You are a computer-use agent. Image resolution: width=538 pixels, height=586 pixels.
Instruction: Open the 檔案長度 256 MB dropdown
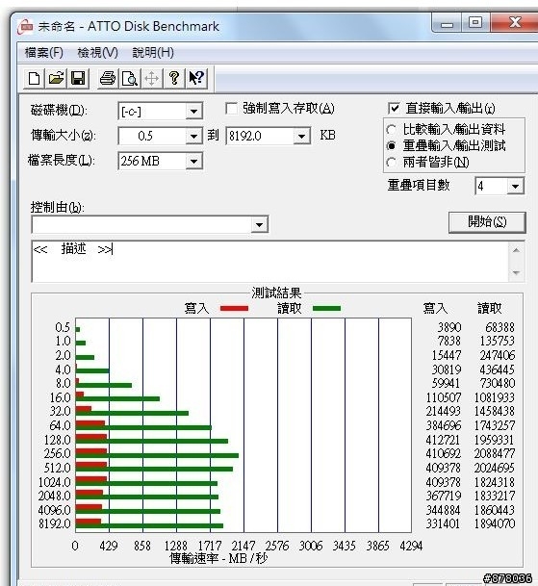(x=193, y=161)
